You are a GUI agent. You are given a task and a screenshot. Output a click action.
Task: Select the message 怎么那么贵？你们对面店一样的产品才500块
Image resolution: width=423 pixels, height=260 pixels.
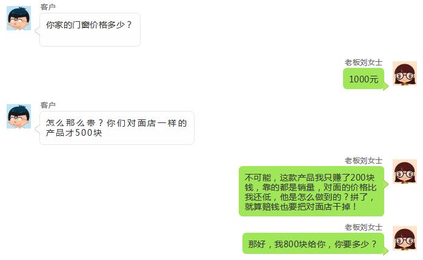point(117,128)
